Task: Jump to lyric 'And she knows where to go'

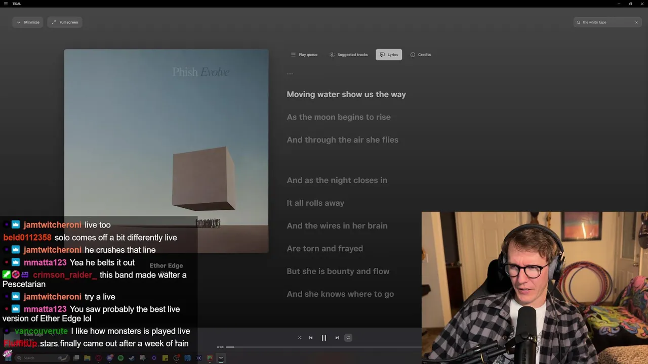Action: tap(340, 294)
